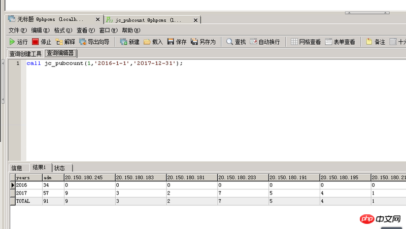Open Find (查找) magnifier icon
The image size is (406, 229).
click(229, 42)
